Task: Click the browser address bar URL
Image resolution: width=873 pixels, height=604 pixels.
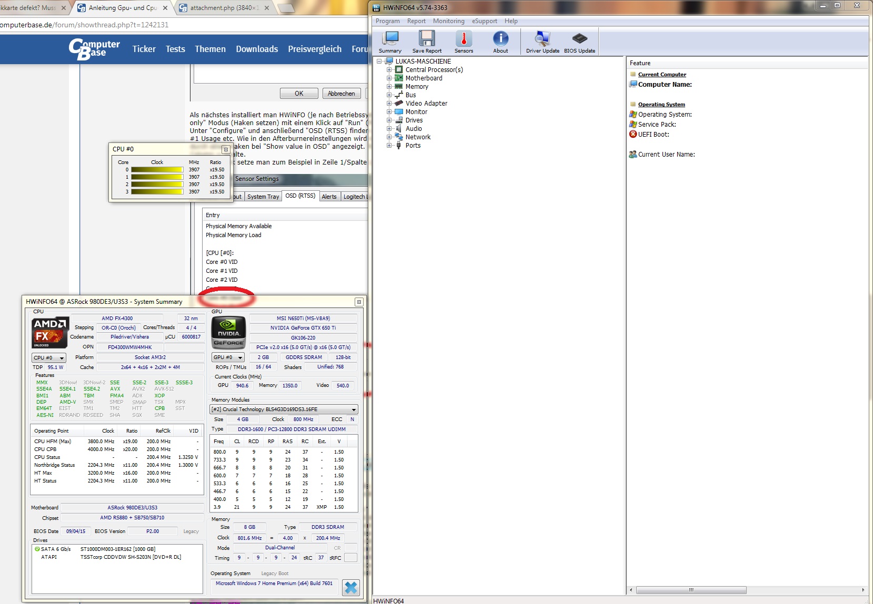Action: click(84, 25)
